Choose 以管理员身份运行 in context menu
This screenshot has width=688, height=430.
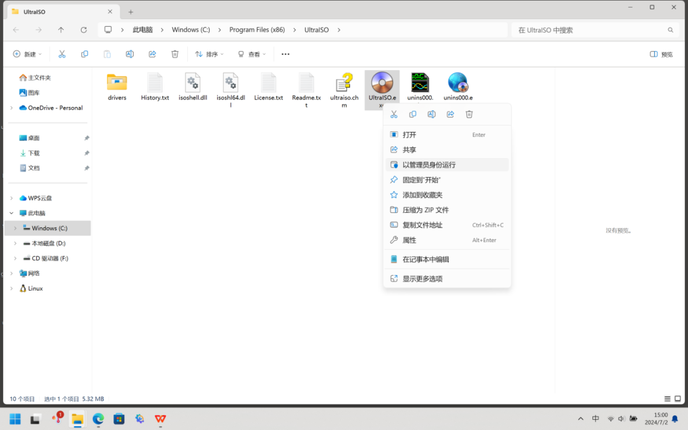tap(447, 165)
